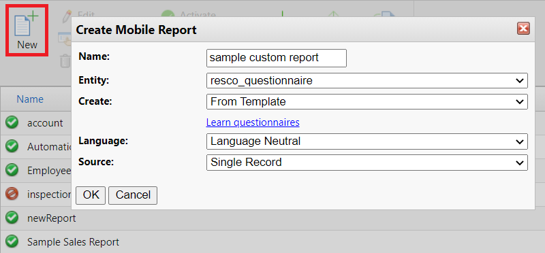Image resolution: width=545 pixels, height=253 pixels.
Task: Open the Create dropdown showing From Template
Action: tap(367, 102)
